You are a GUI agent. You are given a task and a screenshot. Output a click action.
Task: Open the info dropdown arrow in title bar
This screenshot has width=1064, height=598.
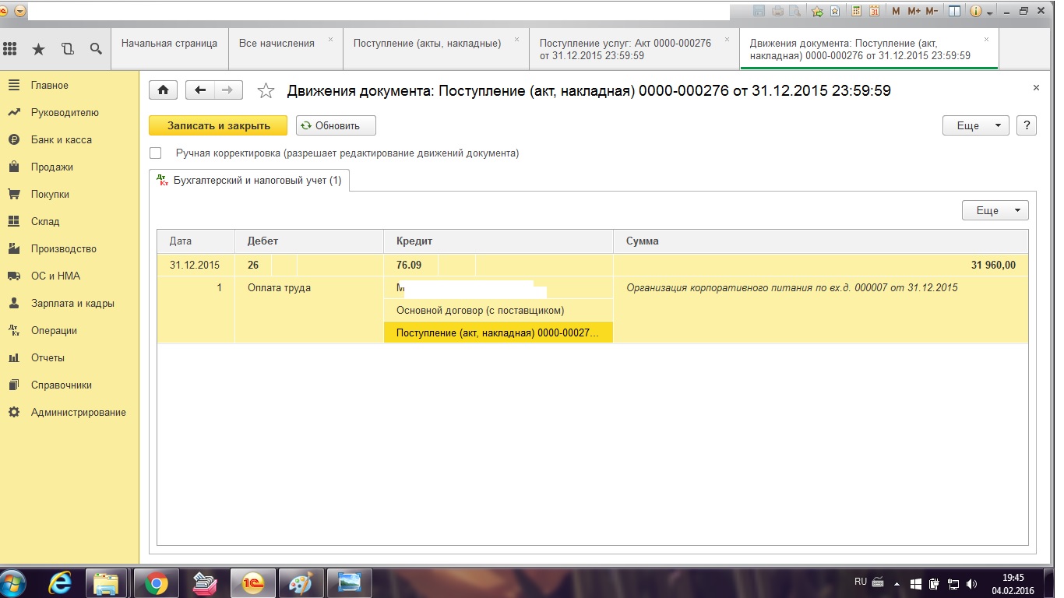(989, 12)
